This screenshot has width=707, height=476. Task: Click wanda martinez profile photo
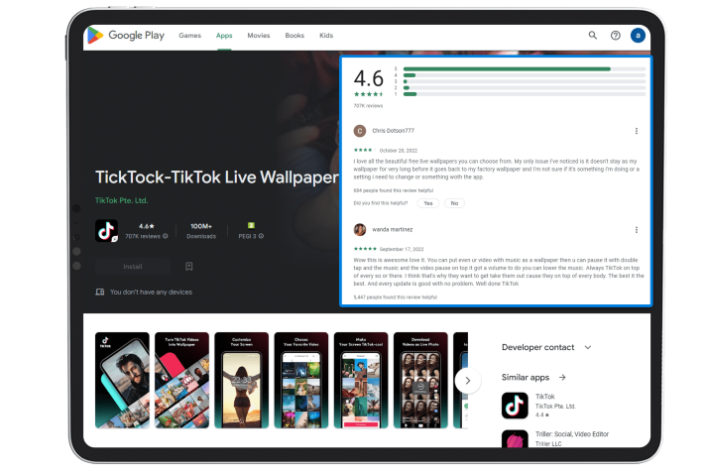[x=359, y=229]
